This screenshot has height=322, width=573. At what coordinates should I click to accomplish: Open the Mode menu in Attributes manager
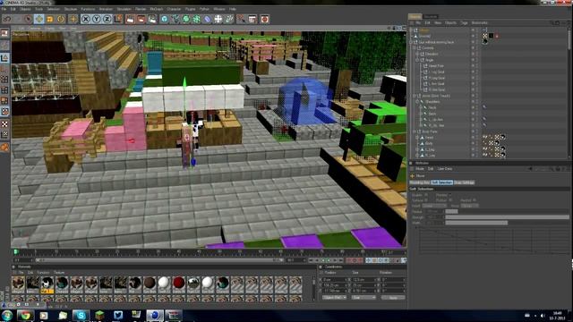[x=420, y=169]
